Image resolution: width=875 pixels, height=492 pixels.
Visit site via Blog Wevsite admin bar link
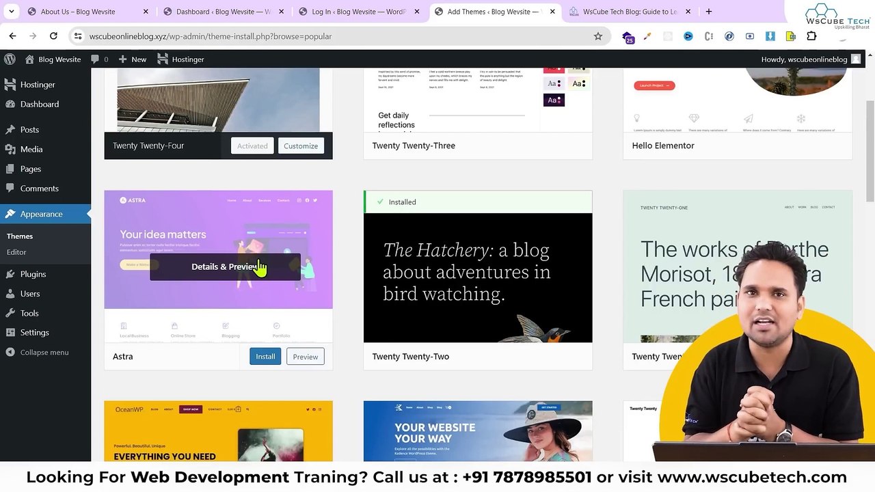pos(53,59)
